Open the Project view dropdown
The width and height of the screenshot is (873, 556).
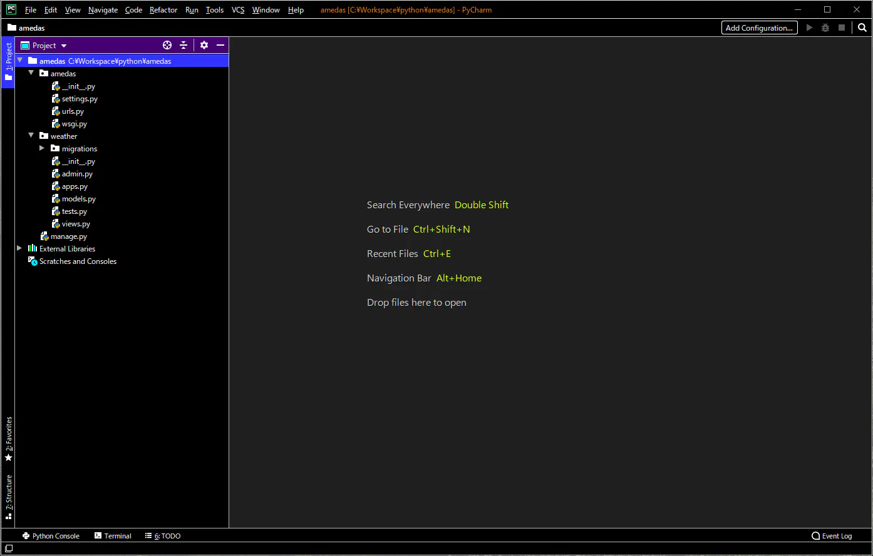[44, 45]
